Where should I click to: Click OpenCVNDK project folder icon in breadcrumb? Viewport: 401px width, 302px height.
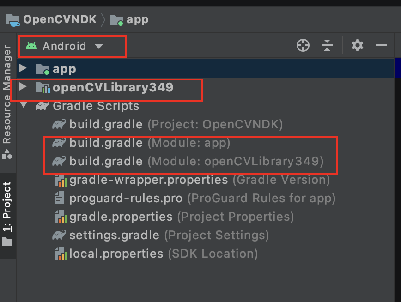point(13,20)
